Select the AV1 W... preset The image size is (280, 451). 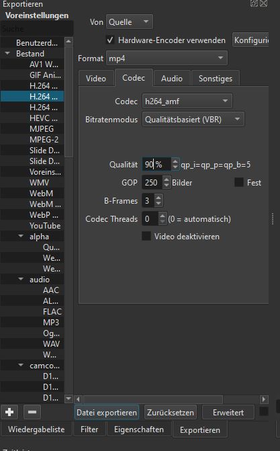point(32,65)
